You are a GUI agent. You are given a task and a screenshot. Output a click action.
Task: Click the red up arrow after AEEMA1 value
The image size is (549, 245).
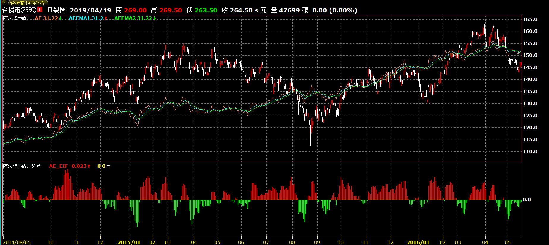pos(106,18)
